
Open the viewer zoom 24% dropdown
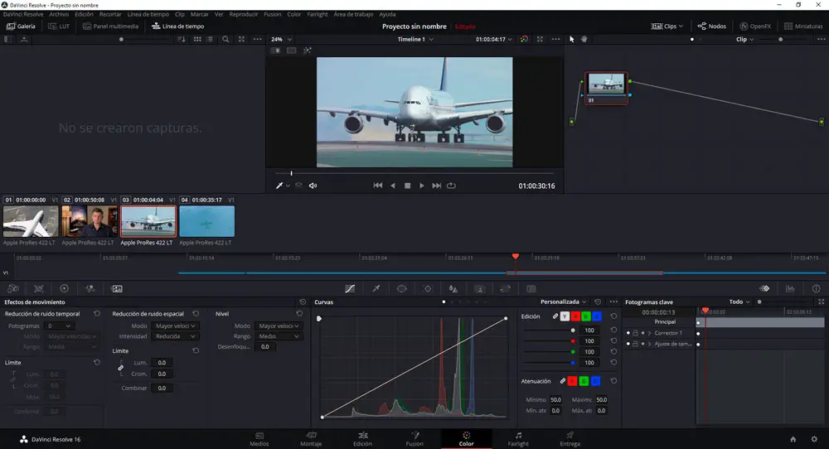coord(281,39)
